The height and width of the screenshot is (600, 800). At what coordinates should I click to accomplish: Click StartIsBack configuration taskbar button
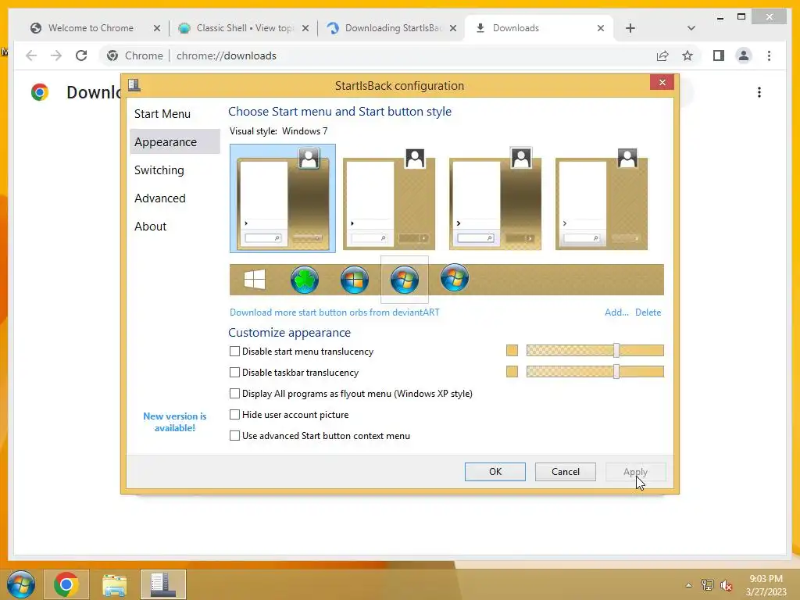pos(162,584)
